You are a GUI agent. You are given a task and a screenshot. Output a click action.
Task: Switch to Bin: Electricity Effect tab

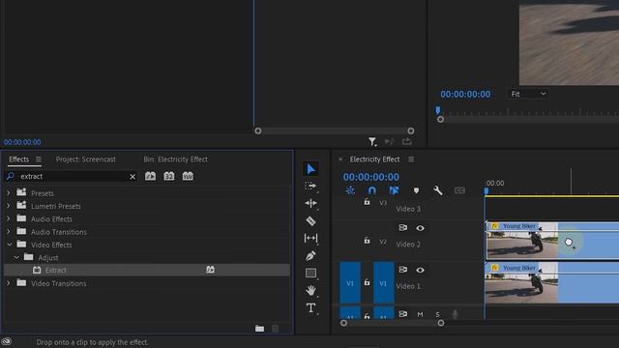(175, 159)
